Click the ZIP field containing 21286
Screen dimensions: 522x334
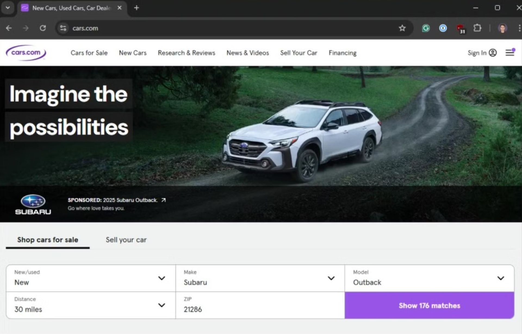coord(260,305)
